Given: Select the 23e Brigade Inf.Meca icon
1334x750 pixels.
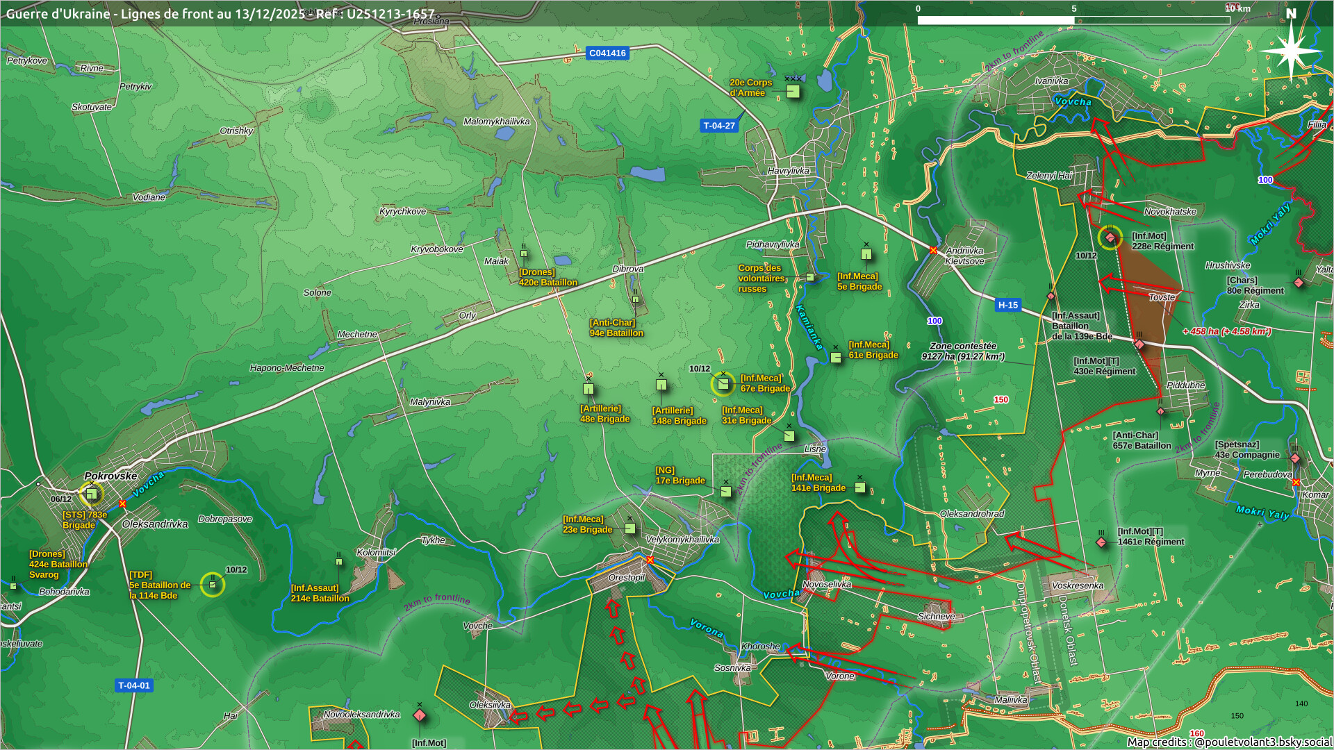Looking at the screenshot, I should tap(629, 528).
